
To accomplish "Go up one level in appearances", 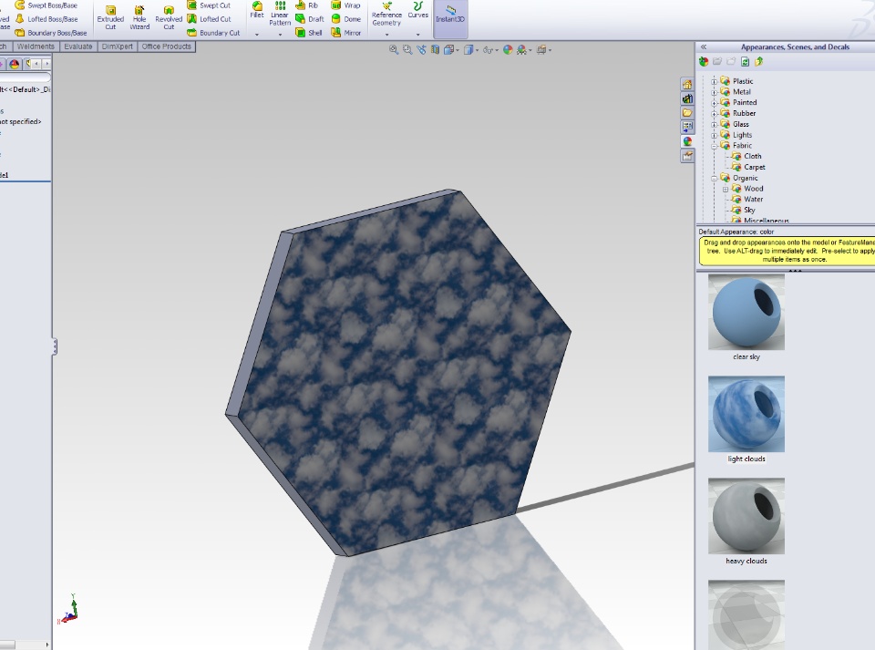I will (759, 61).
